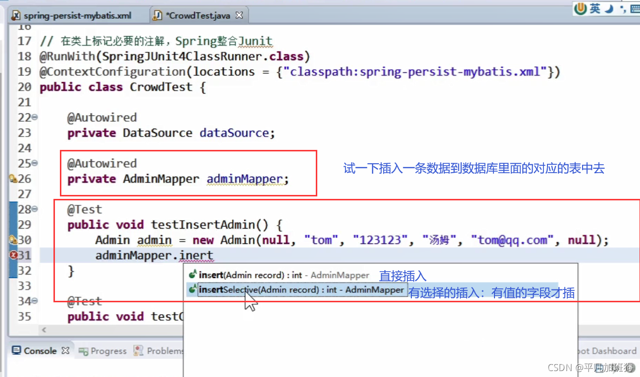The height and width of the screenshot is (377, 640).
Task: Click the 'dataSource' field name on line 23
Action: [x=234, y=133]
